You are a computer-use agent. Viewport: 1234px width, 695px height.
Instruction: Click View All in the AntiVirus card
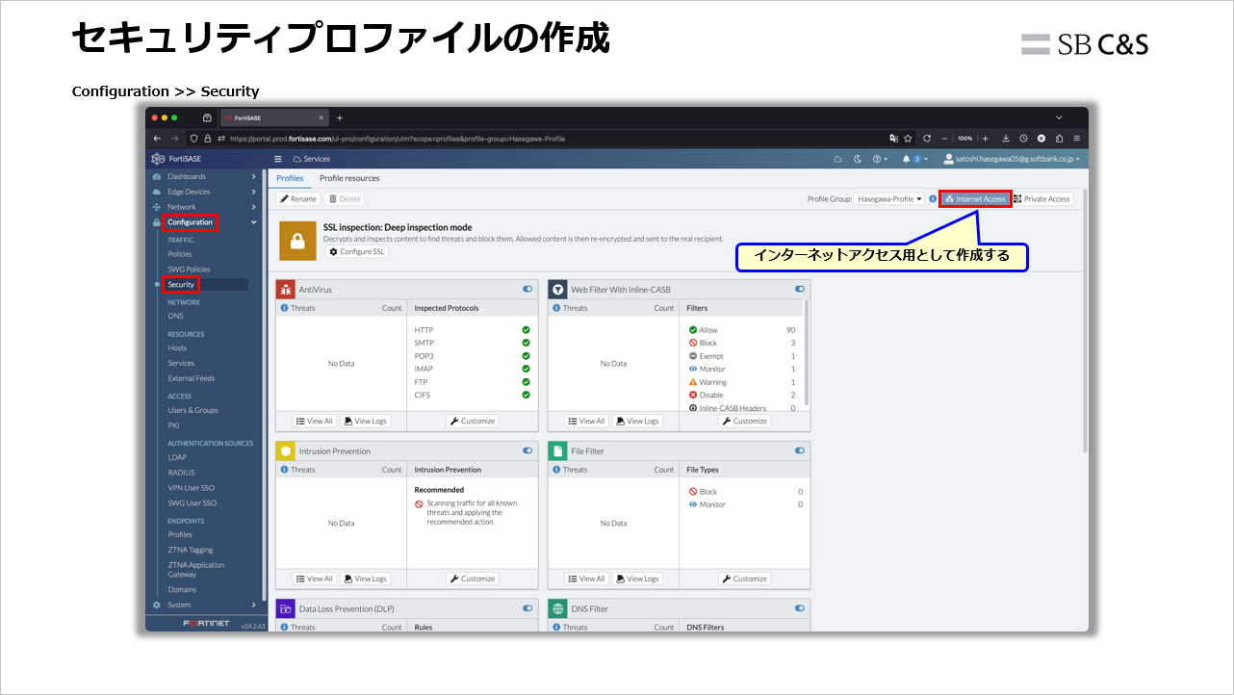[314, 421]
